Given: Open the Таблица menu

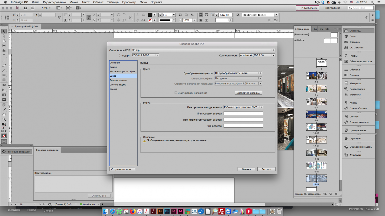Looking at the screenshot, I should (x=113, y=2).
